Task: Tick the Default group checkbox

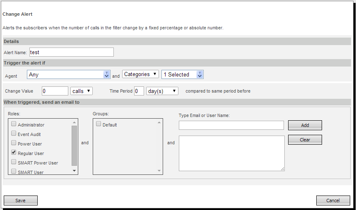Action: 99,124
